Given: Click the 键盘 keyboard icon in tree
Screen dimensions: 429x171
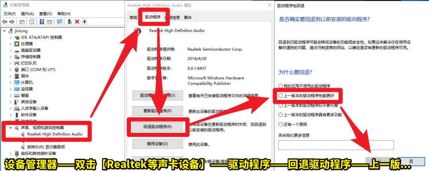Looking at the screenshot, I should pos(17,95).
